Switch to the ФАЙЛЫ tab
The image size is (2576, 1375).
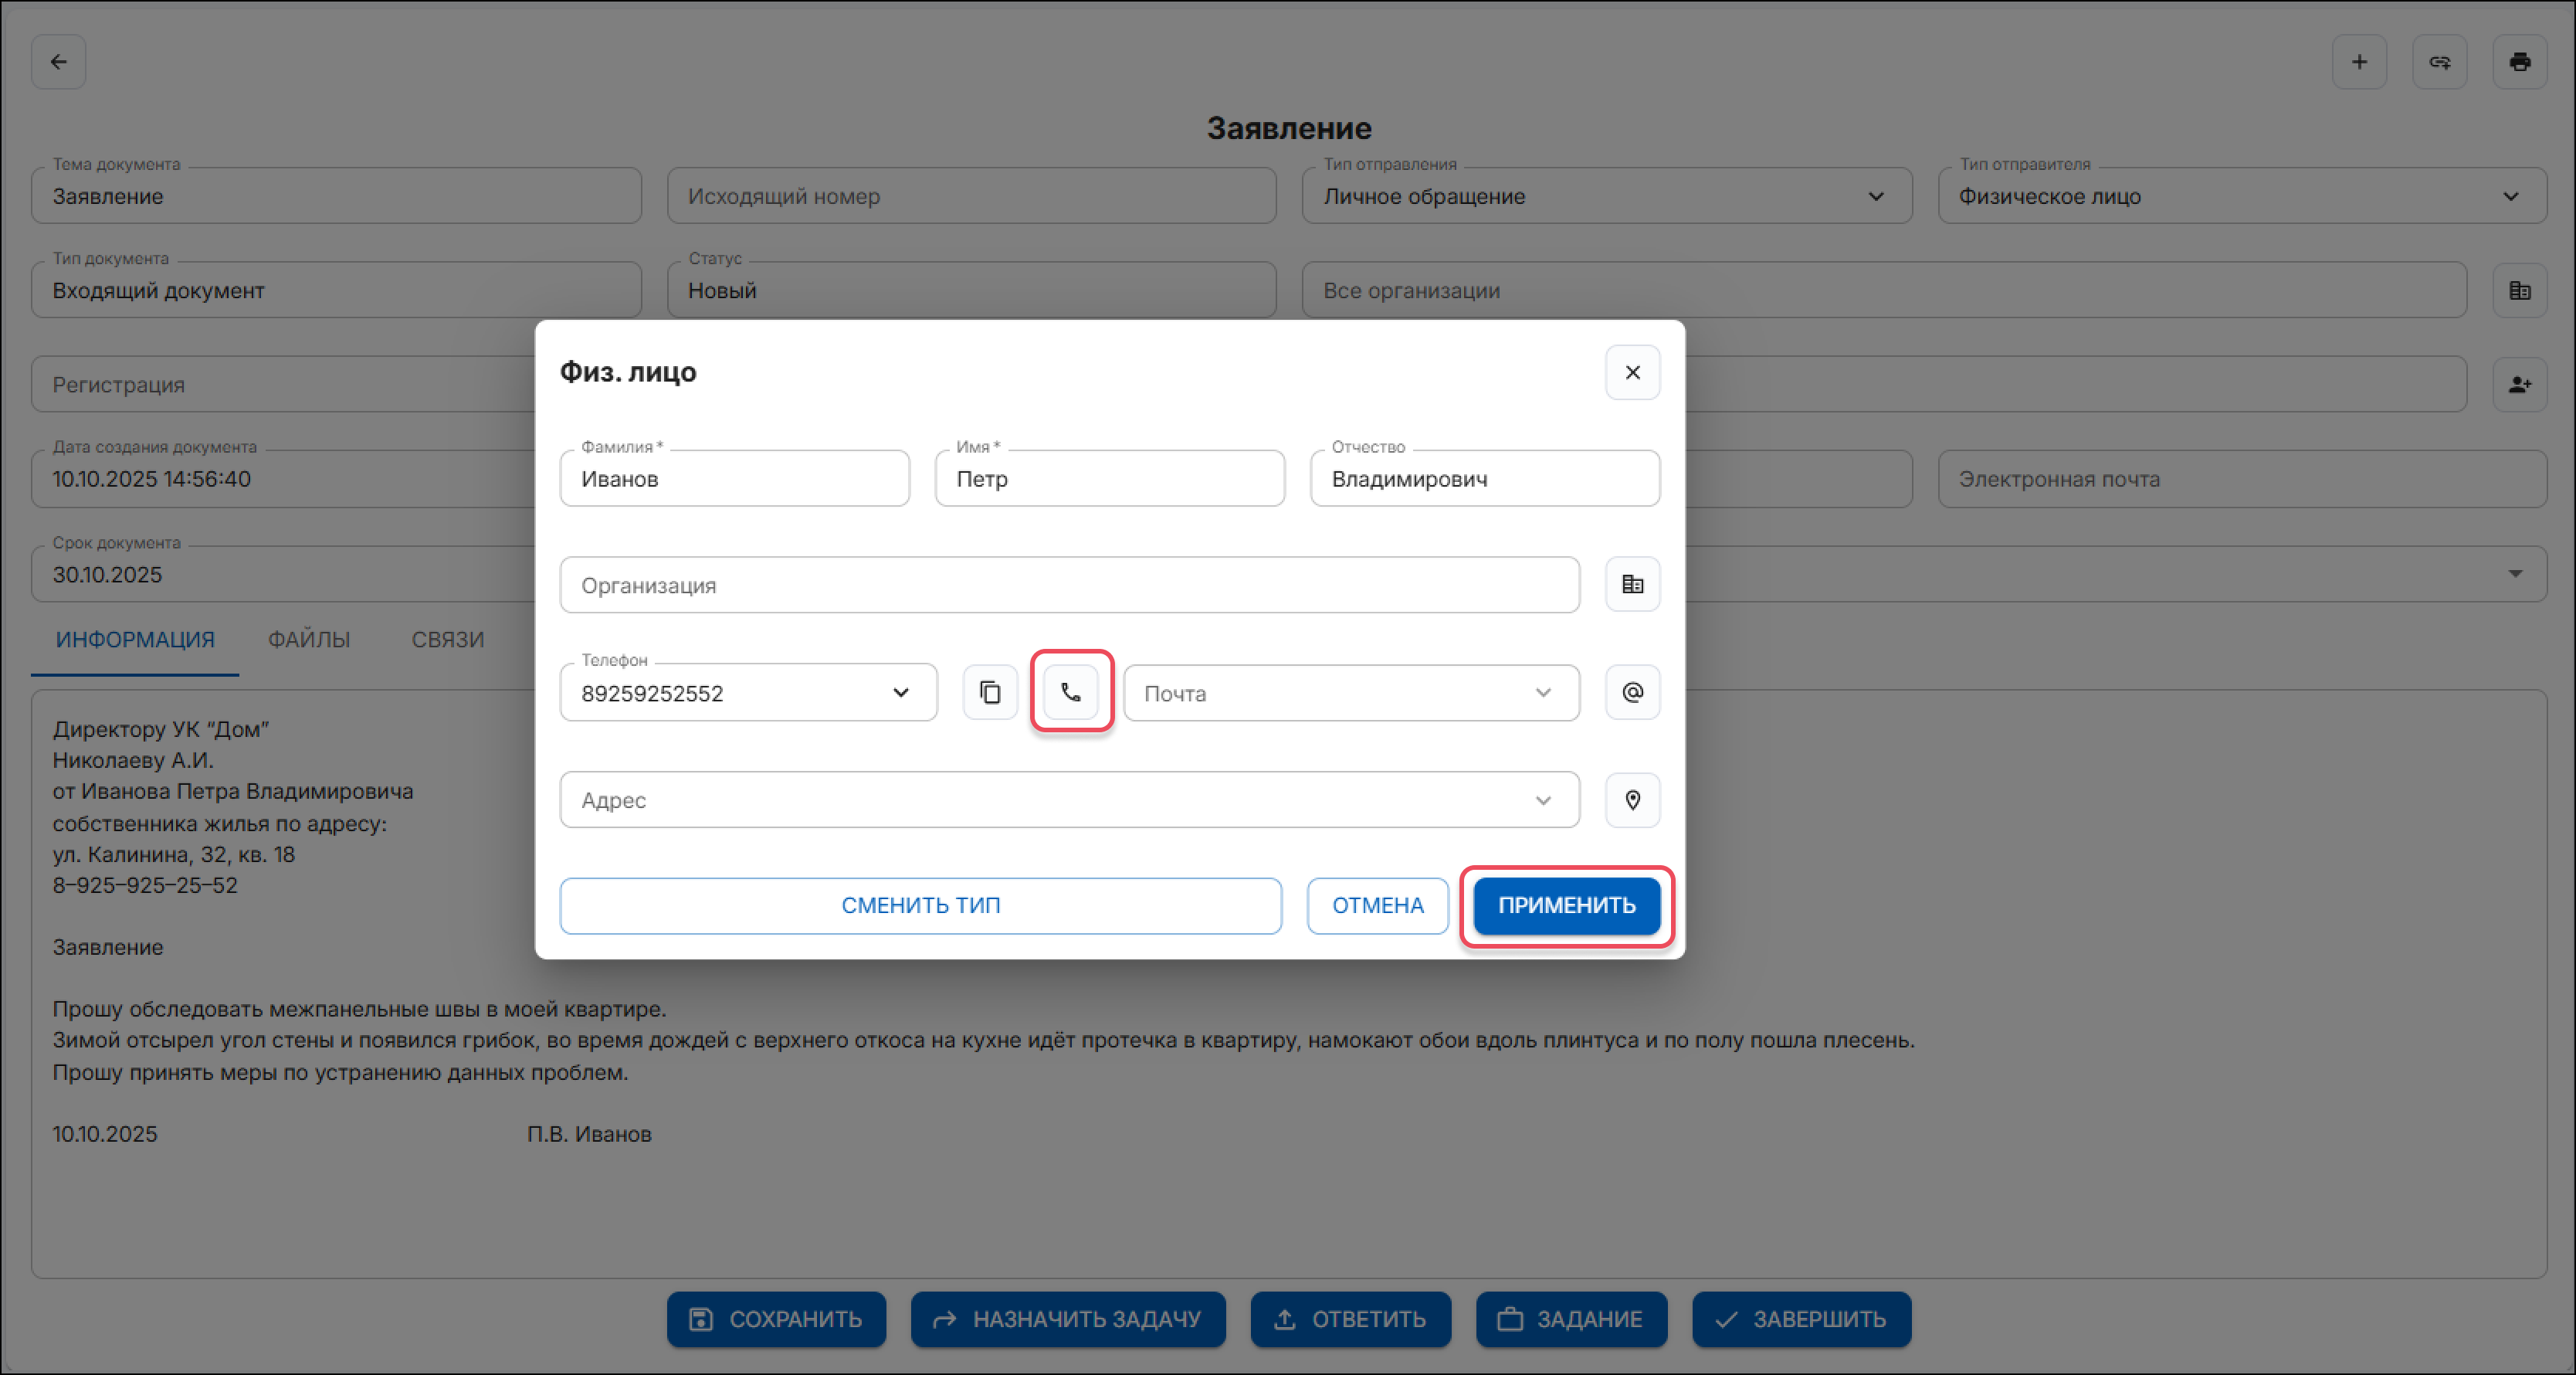point(309,640)
